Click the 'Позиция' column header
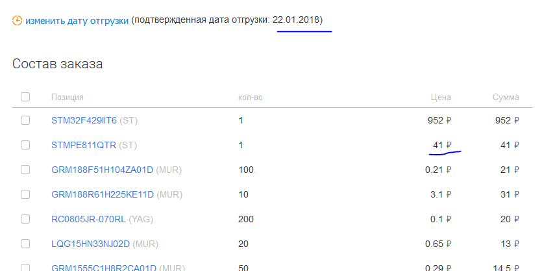 [68, 97]
